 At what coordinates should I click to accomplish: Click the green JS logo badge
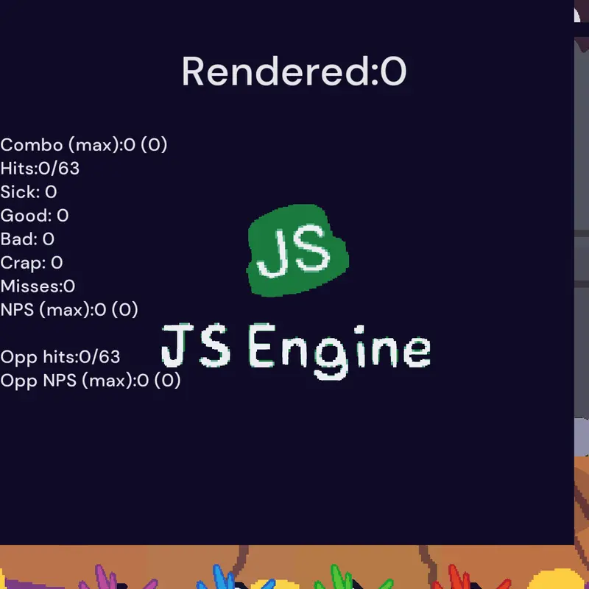(297, 250)
